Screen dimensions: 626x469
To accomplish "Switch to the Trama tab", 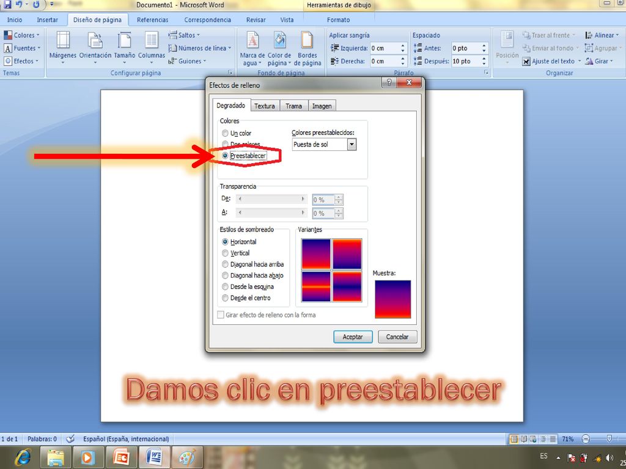I will [x=294, y=106].
